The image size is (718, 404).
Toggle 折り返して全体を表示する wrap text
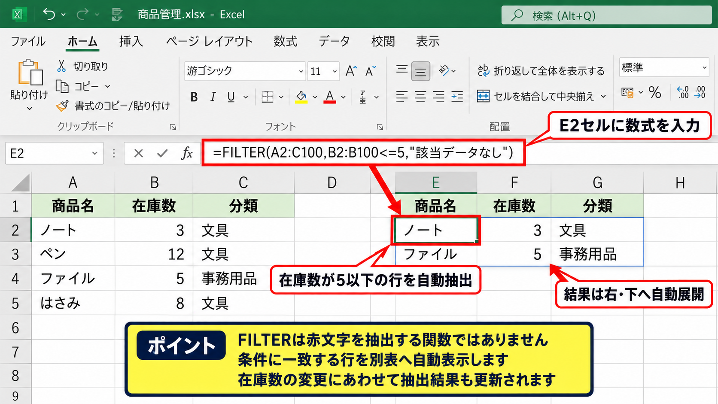[x=541, y=71]
